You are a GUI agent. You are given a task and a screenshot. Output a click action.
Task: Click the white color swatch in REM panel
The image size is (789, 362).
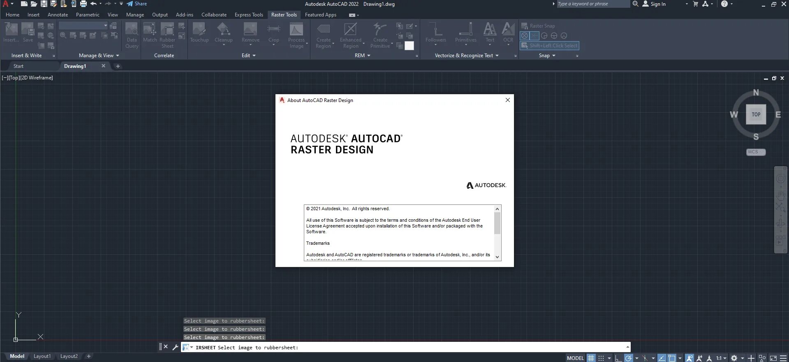pyautogui.click(x=409, y=46)
